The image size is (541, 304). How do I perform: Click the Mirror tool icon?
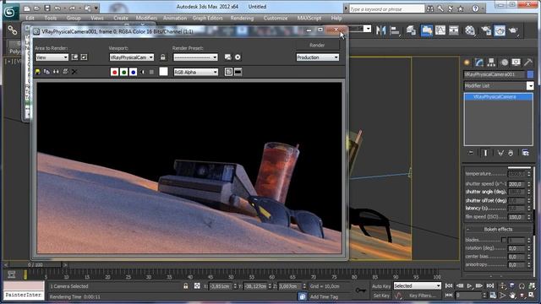click(x=381, y=30)
